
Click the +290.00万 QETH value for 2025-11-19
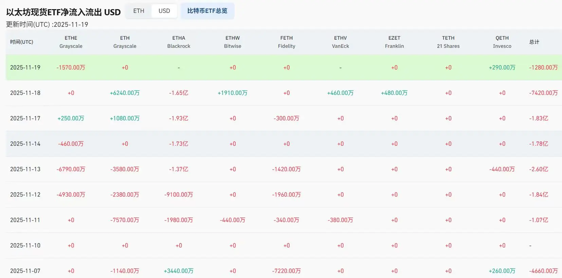click(502, 67)
